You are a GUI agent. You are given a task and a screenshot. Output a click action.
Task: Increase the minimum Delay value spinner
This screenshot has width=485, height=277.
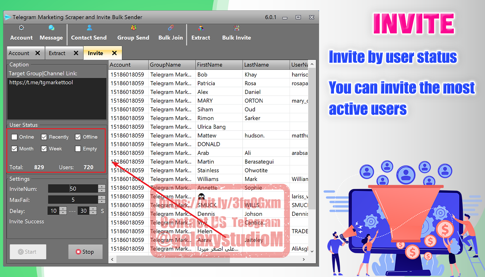point(63,209)
